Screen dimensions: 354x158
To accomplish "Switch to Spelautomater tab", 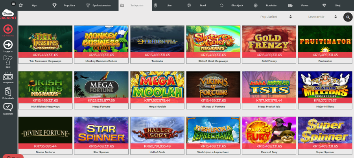I will click(x=101, y=5).
